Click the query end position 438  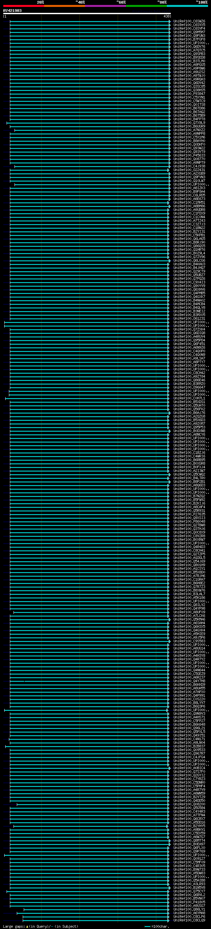coord(166,16)
